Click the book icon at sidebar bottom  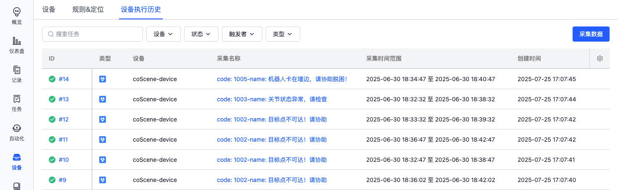pyautogui.click(x=17, y=186)
